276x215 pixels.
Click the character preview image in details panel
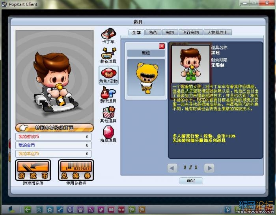[191, 64]
